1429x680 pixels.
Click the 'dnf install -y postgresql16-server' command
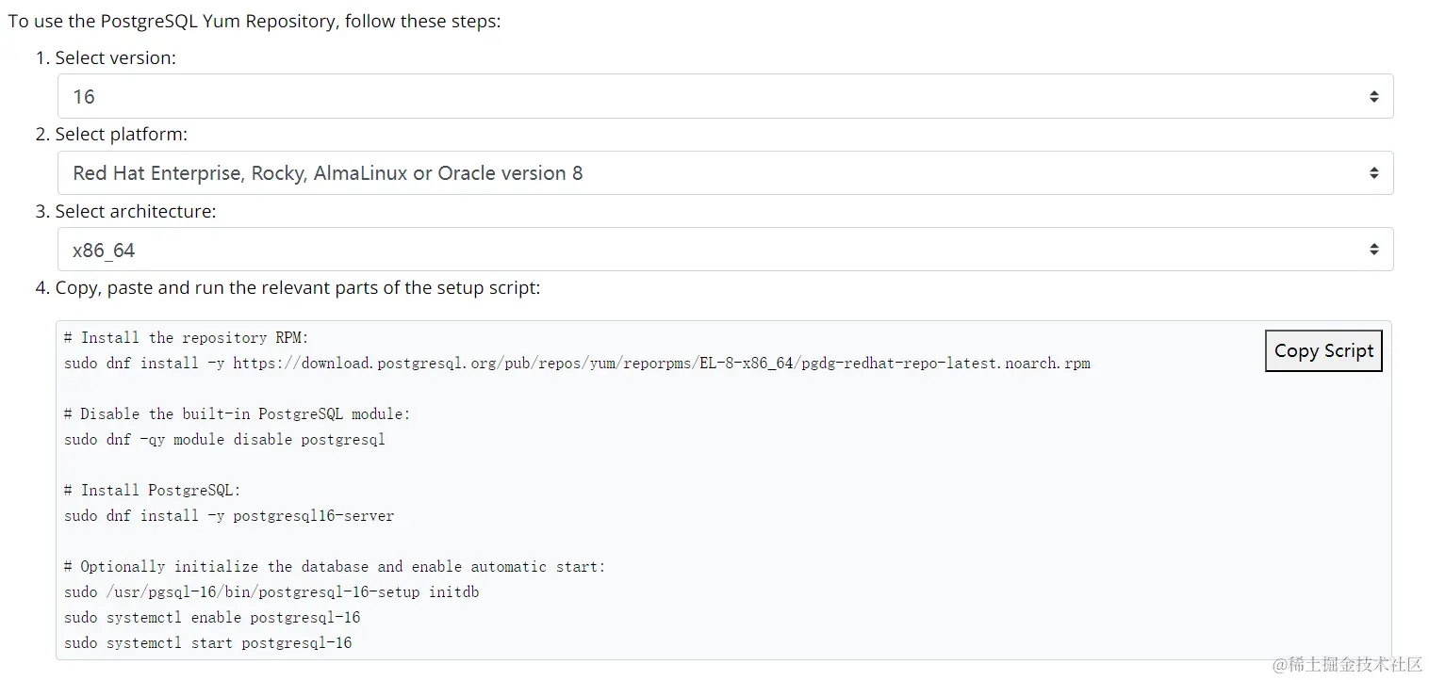229,515
